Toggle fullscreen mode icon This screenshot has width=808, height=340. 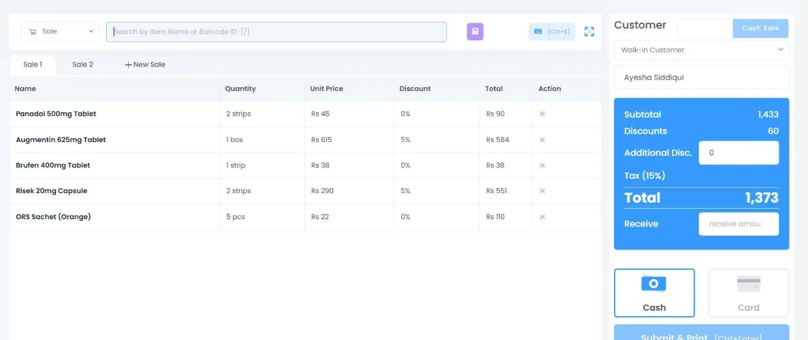589,32
